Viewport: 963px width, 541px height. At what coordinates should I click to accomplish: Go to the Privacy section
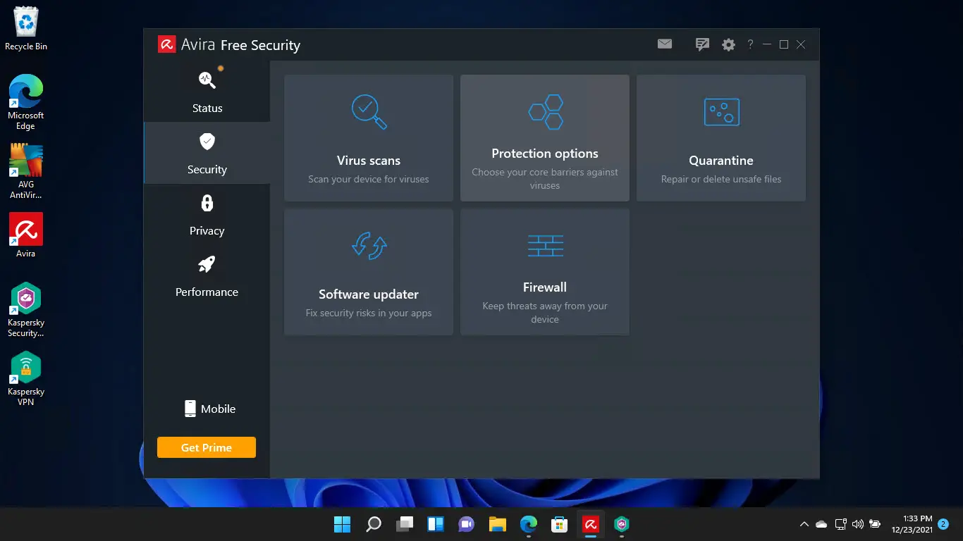[207, 214]
